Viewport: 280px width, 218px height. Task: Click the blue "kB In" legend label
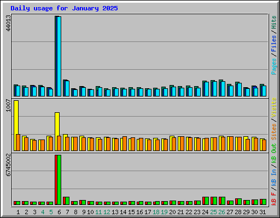274,178
